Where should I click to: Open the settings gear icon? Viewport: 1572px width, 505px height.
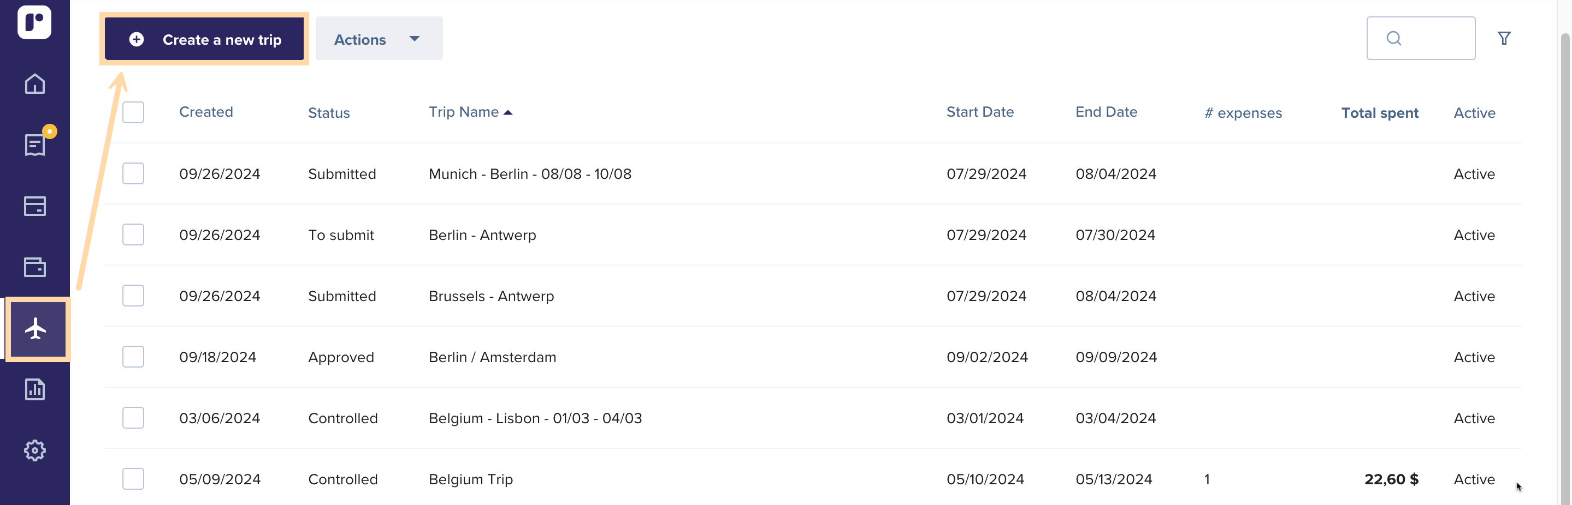pos(35,450)
